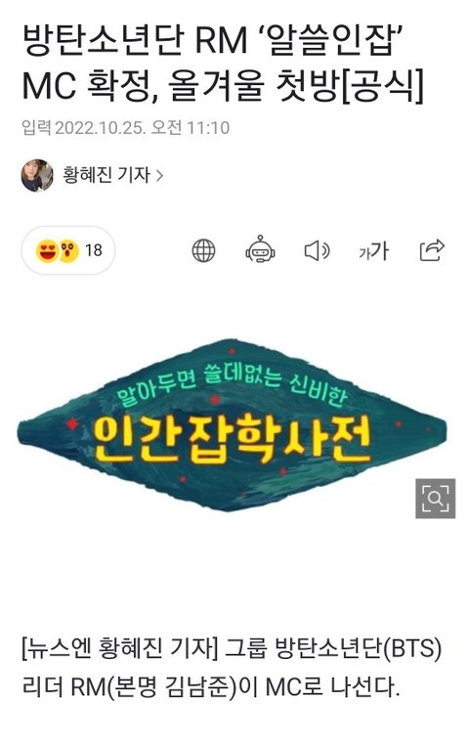Open reporter 황혜진 profile photo
This screenshot has width=469, height=746.
point(37,175)
